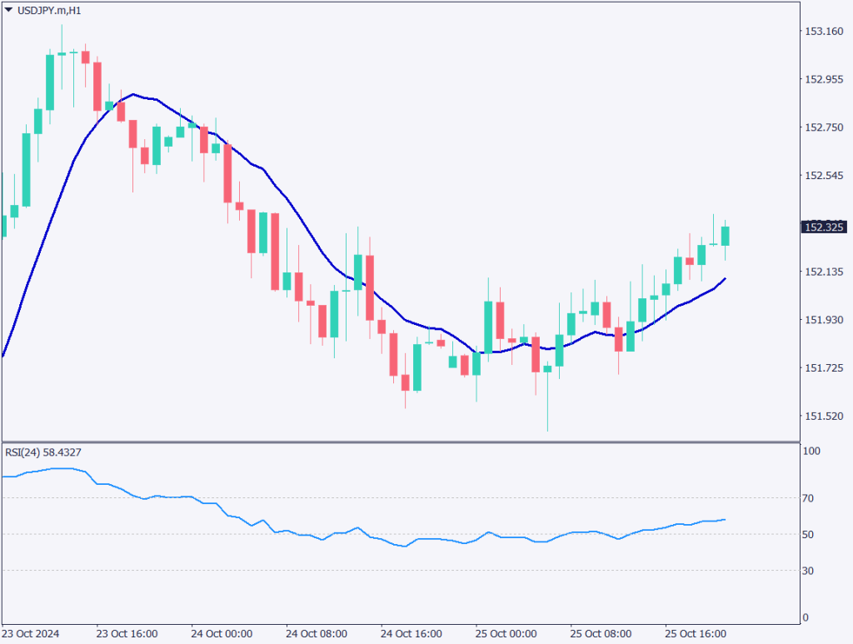Click the right end of the blue moving average
Image resolution: width=853 pixels, height=644 pixels.
tap(725, 279)
